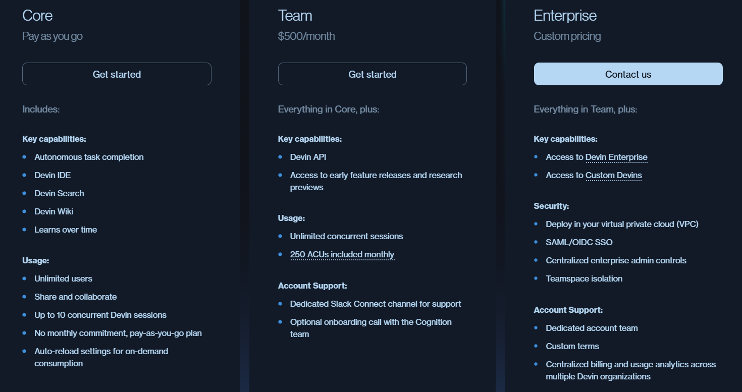Click Usage heading in Core column
The image size is (742, 392).
(36, 260)
